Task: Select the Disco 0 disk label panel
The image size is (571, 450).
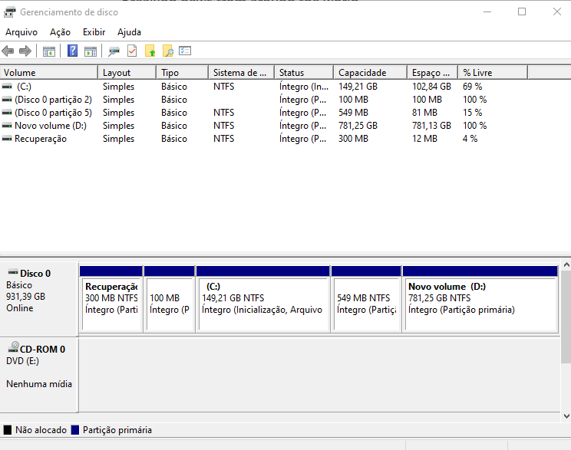Action: (39, 299)
